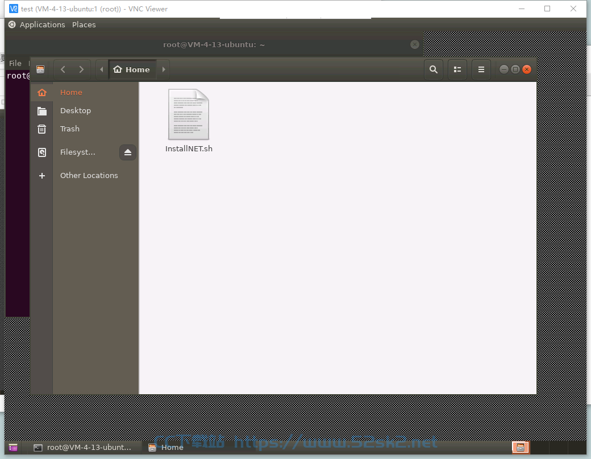Open the hamburger options menu
The width and height of the screenshot is (591, 459).
click(x=481, y=69)
